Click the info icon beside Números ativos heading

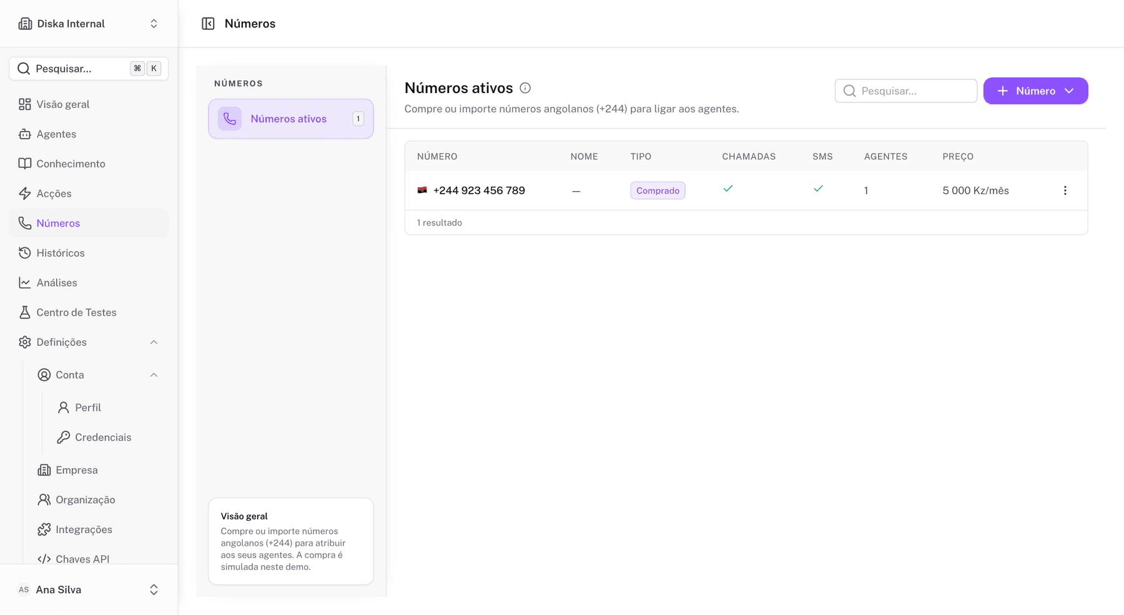tap(525, 88)
